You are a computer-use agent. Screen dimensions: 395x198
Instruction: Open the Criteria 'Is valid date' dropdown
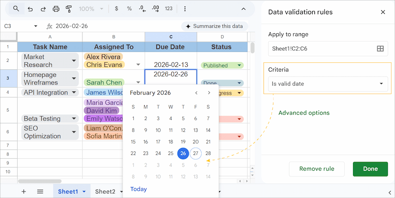pos(328,84)
